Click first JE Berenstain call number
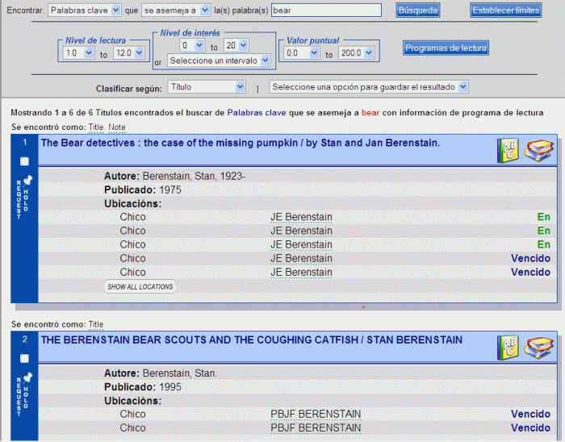Viewport: 565px width, 442px height. coord(301,217)
